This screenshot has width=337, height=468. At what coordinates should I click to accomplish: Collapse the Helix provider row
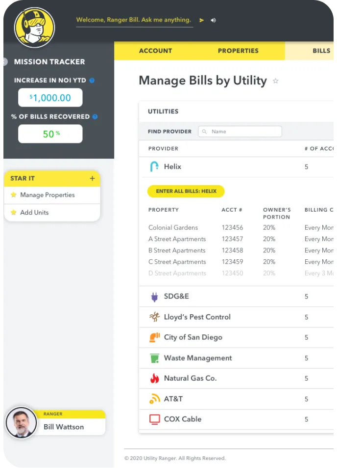[x=236, y=167]
